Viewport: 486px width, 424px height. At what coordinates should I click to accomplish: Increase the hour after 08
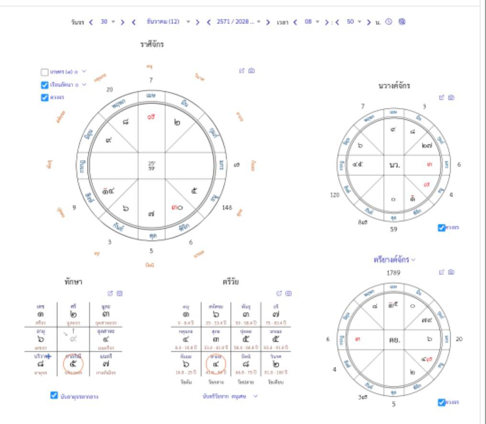[x=326, y=22]
